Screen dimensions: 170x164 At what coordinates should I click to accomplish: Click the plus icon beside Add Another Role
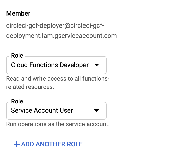click(17, 144)
